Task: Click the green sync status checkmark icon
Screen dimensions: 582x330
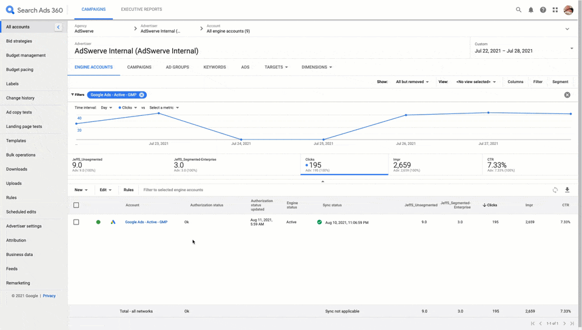Action: pos(319,223)
